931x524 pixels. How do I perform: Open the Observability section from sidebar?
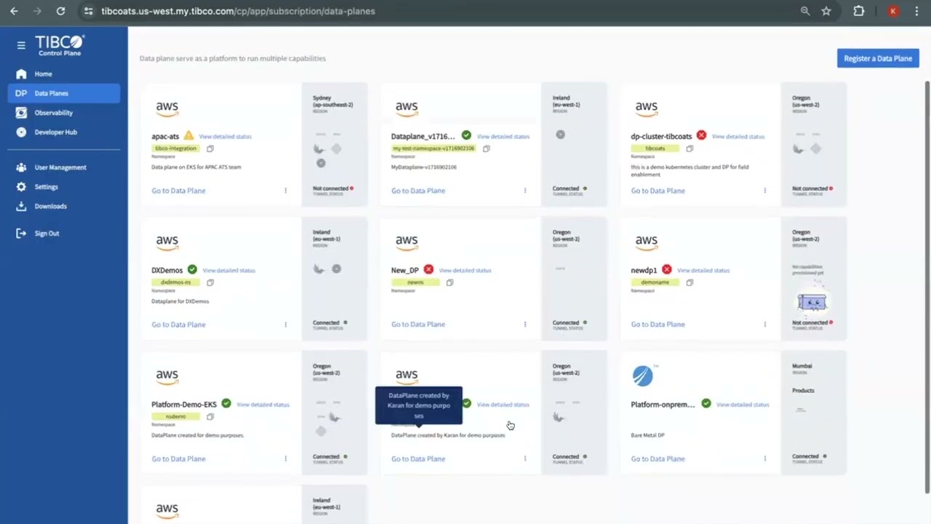(x=21, y=112)
